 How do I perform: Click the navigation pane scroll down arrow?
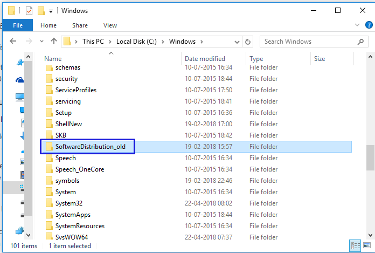[x=28, y=235]
